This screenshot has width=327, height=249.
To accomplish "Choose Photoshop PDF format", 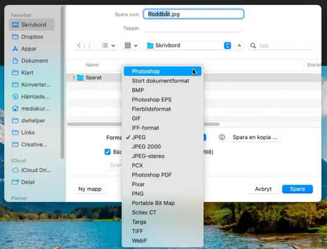I will tap(162, 175).
